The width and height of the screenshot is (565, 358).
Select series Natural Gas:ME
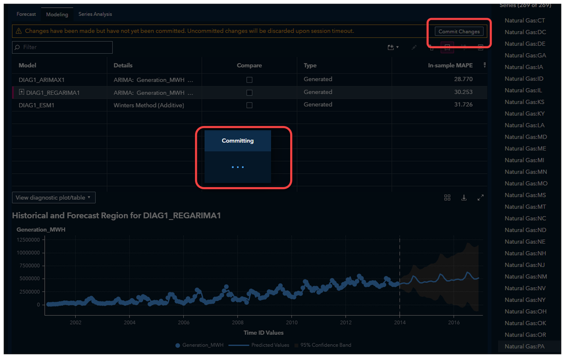point(525,148)
